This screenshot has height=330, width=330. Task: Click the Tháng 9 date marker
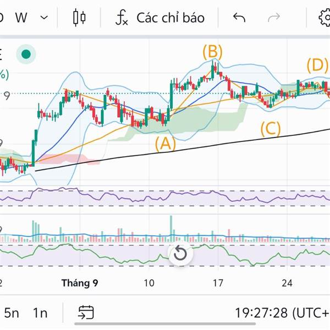[80, 283]
